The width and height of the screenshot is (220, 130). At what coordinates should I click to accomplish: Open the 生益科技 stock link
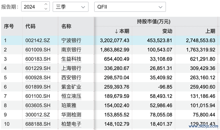coord(71,59)
